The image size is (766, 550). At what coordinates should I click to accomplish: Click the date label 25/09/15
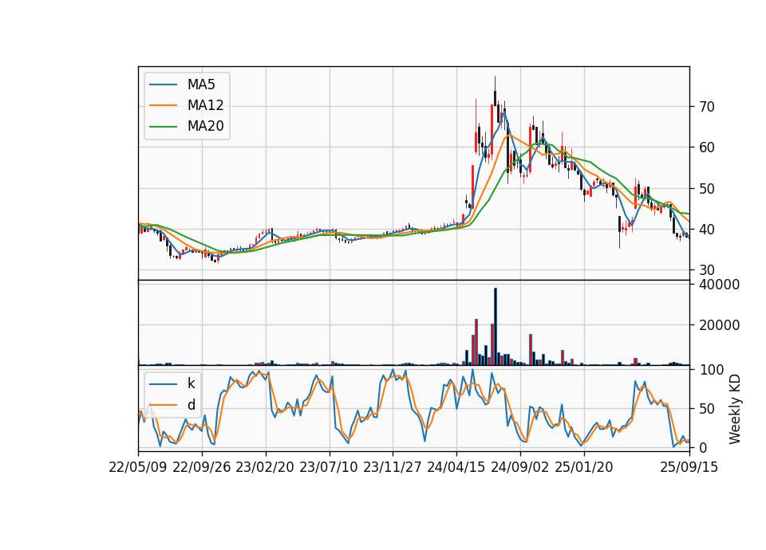click(689, 467)
